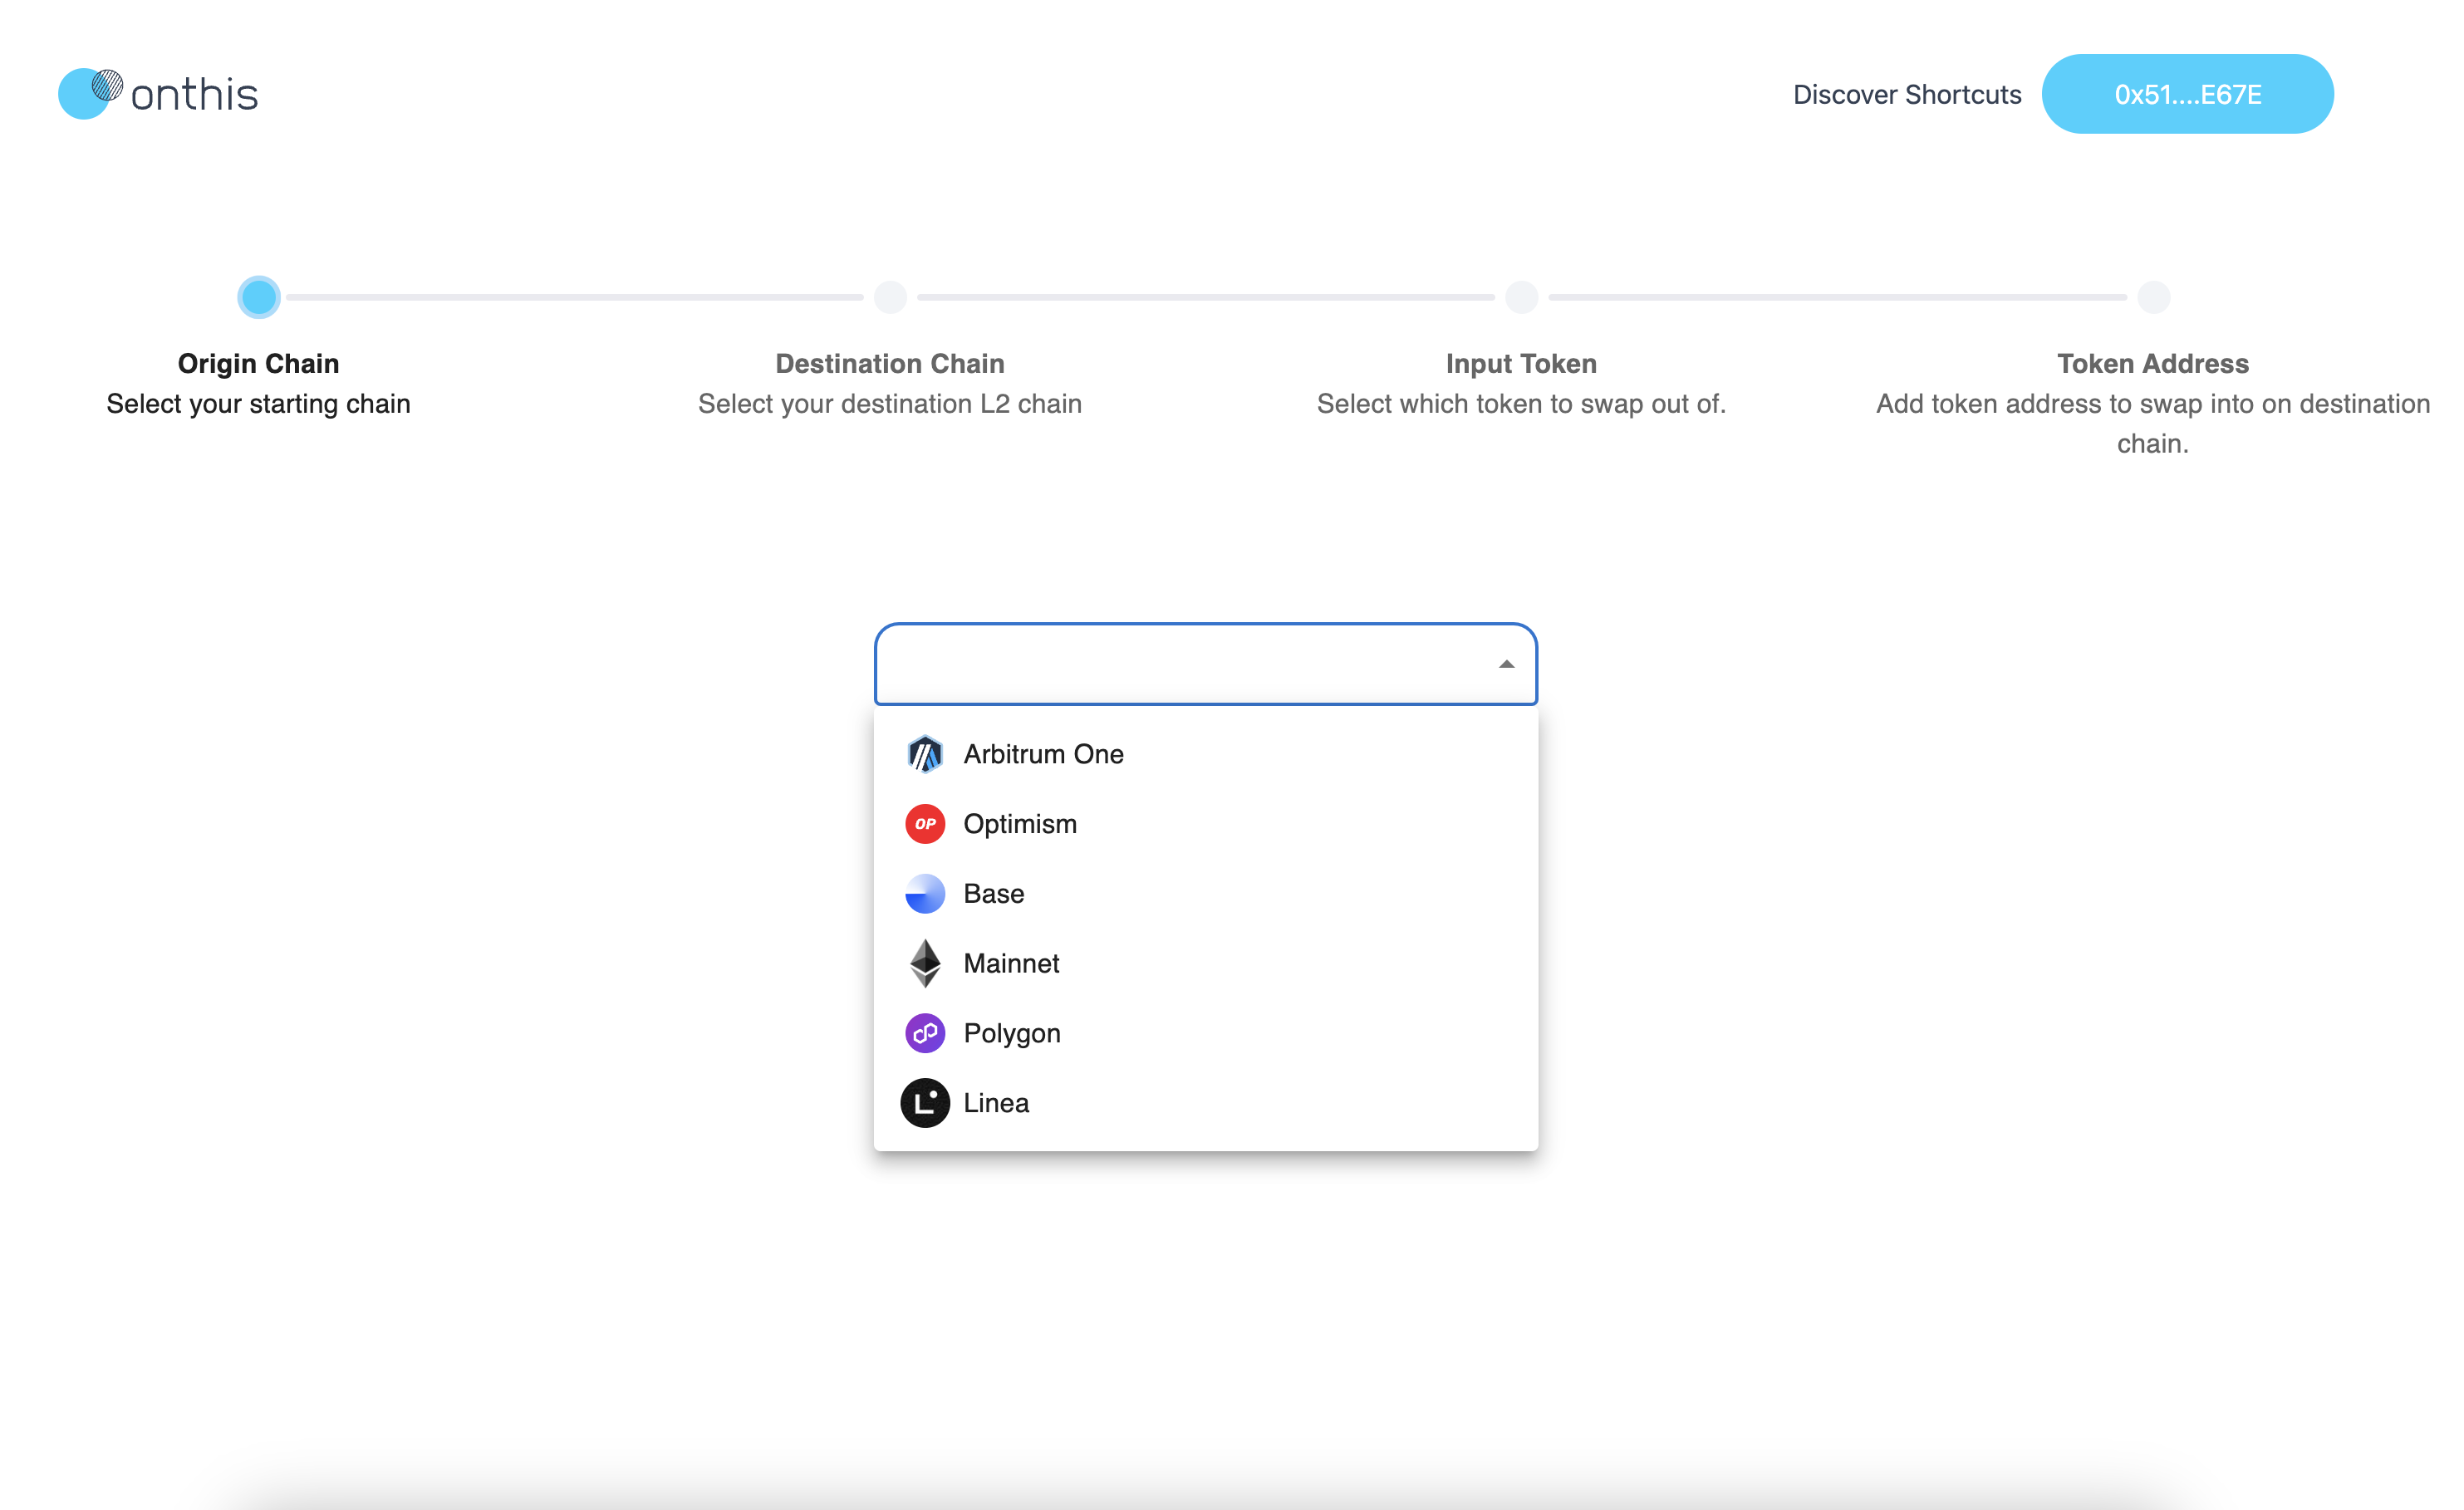Viewport: 2464px width, 1510px height.
Task: Click the black Linea icon
Action: coord(924,1102)
